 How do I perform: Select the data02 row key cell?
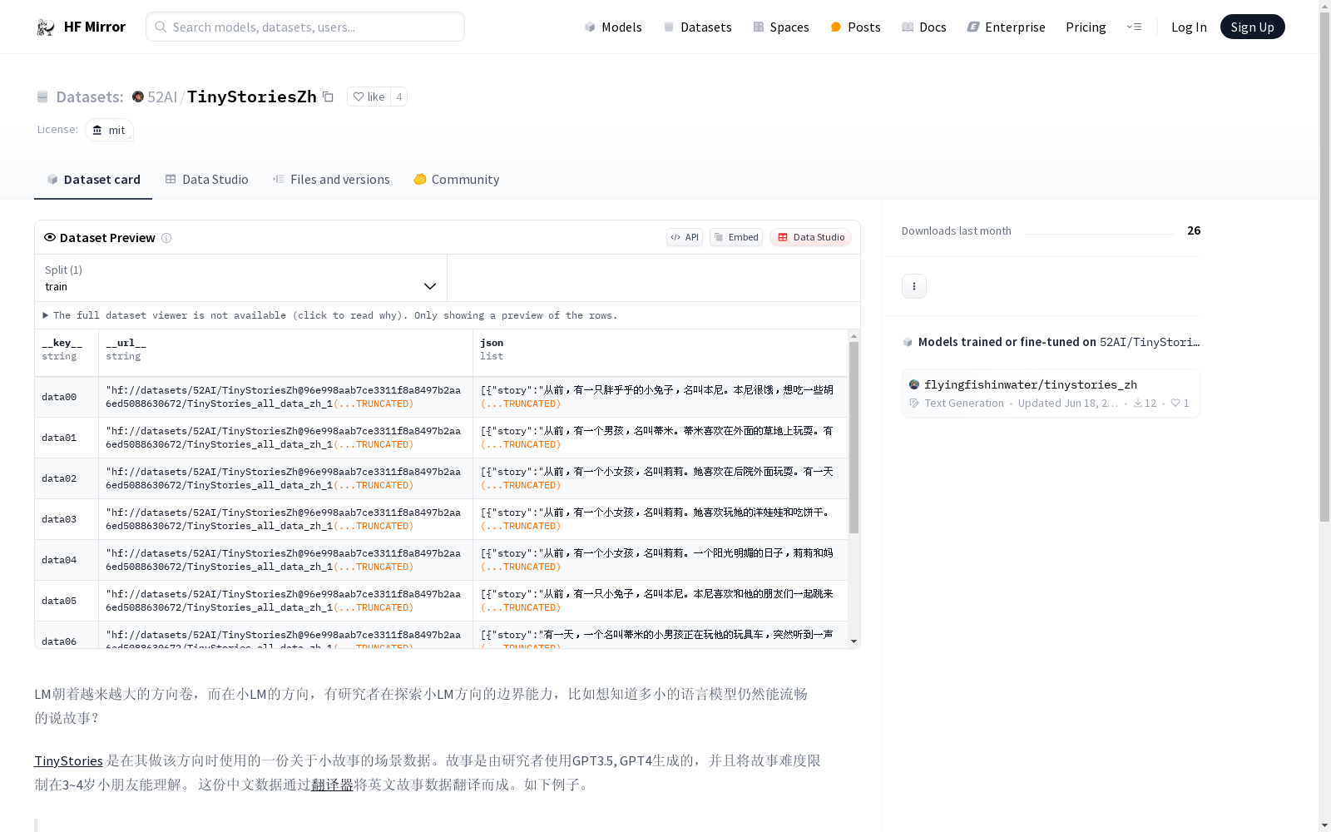click(x=67, y=478)
